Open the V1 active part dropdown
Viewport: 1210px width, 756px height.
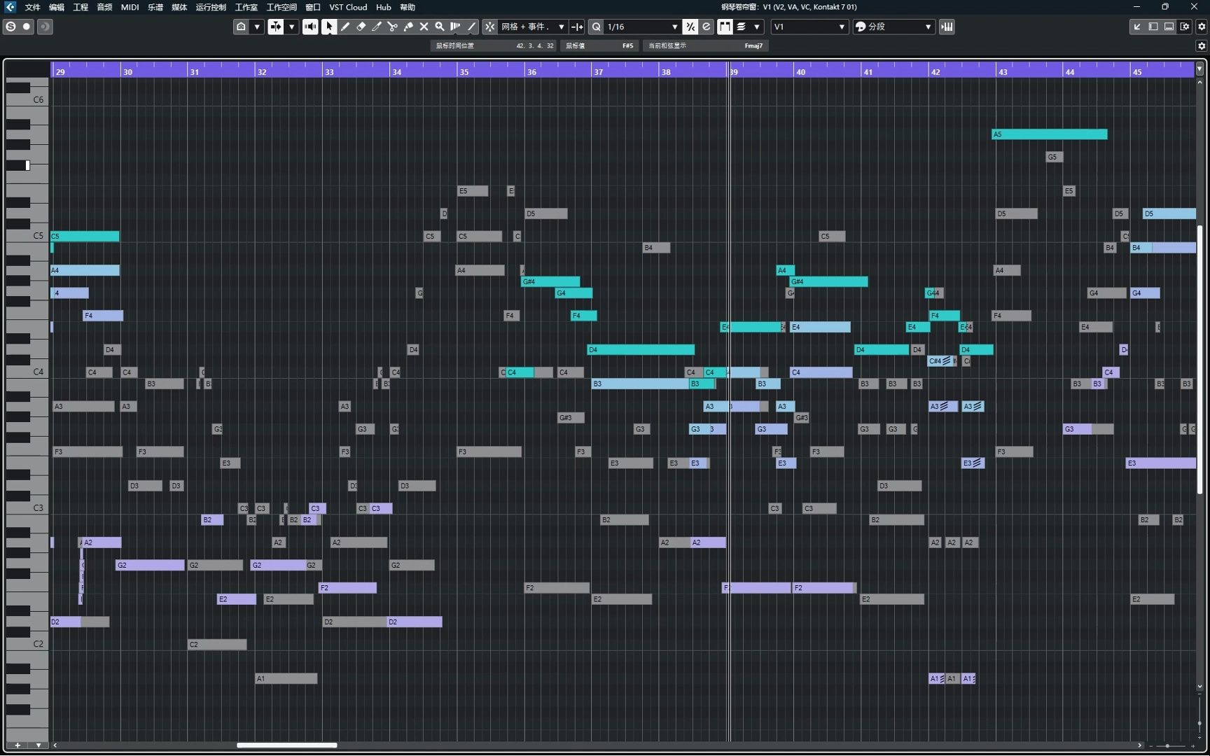tap(809, 27)
